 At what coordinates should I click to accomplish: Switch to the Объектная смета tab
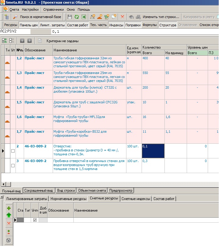point(92,191)
